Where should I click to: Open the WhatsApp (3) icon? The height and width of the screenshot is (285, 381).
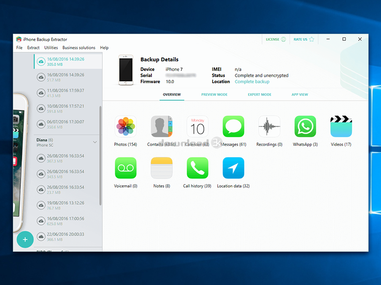(x=305, y=126)
